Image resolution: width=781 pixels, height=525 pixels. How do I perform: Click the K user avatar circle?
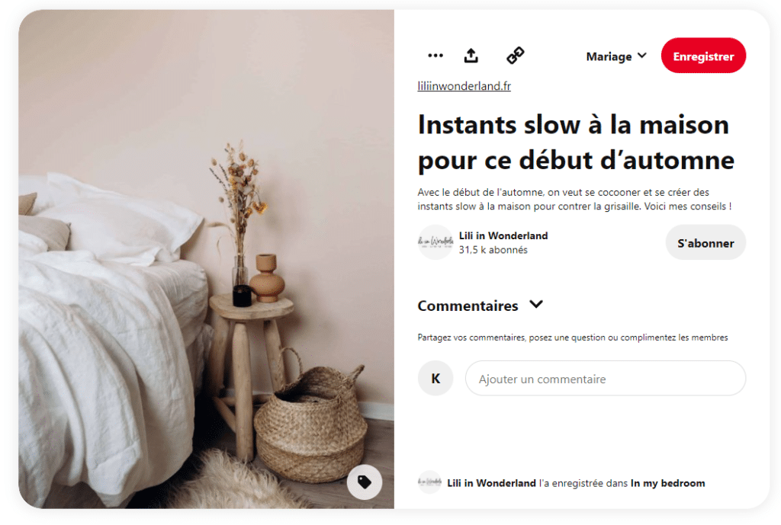(x=435, y=379)
